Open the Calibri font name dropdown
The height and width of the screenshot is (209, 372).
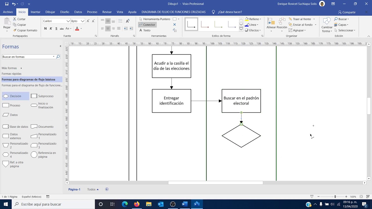pyautogui.click(x=68, y=21)
